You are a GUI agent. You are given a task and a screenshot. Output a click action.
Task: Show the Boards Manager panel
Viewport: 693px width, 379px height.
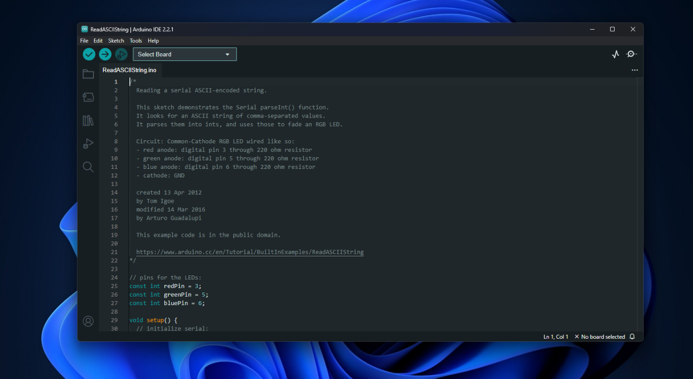[x=88, y=98]
